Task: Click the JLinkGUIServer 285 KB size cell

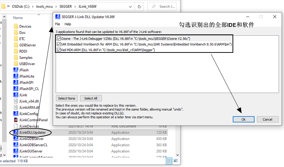Action: pos(162,151)
